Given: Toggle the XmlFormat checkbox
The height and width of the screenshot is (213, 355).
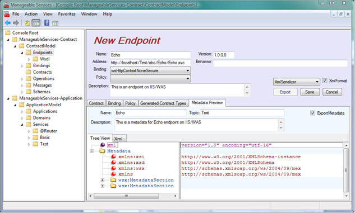Looking at the screenshot, I should [x=325, y=81].
